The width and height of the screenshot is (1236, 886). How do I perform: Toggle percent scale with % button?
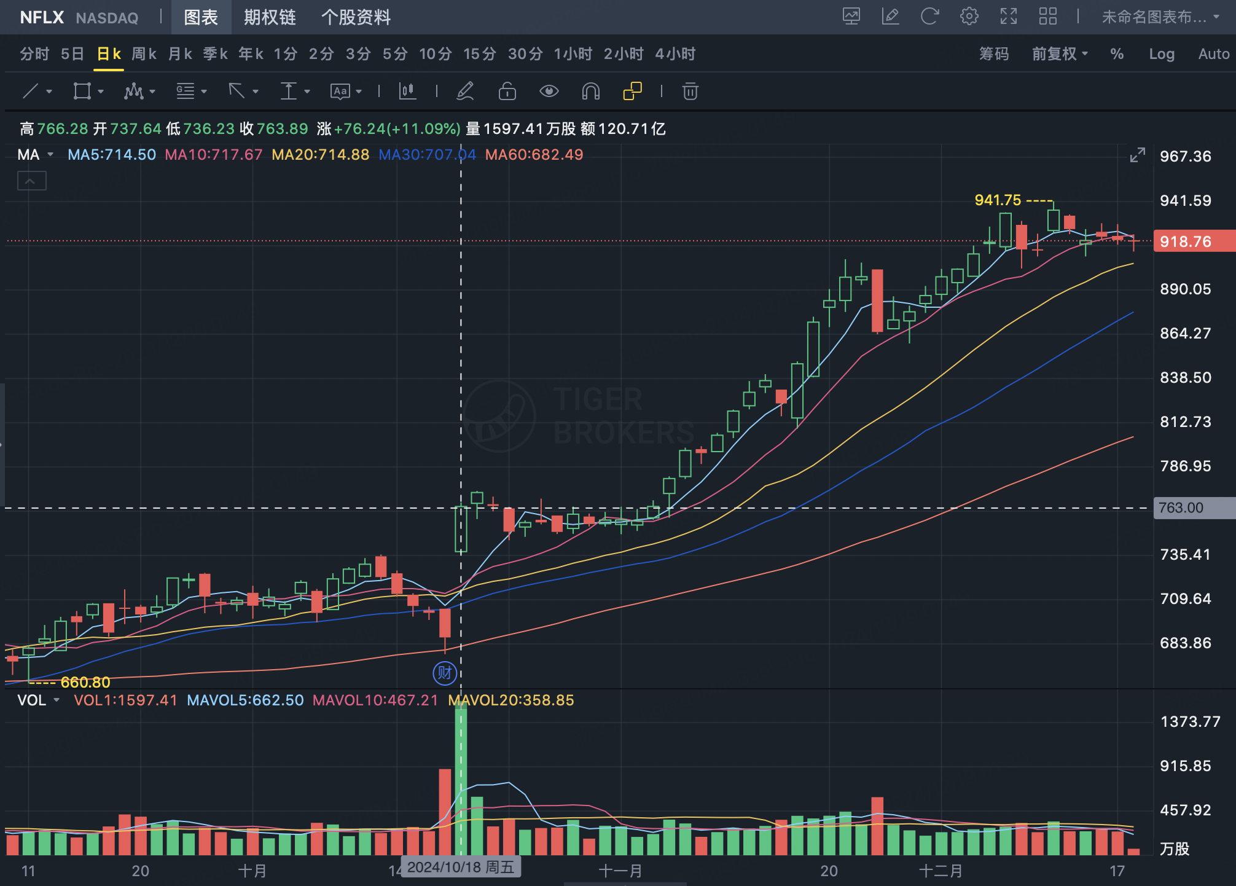pos(1117,54)
